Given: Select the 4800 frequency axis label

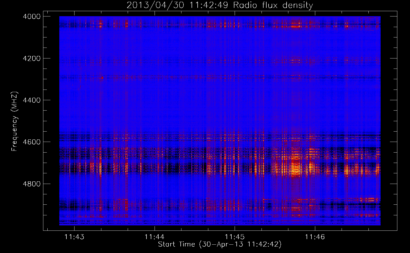Looking at the screenshot, I should (x=32, y=184).
